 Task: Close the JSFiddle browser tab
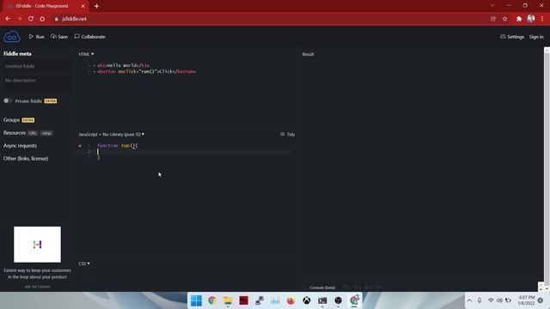pos(83,6)
